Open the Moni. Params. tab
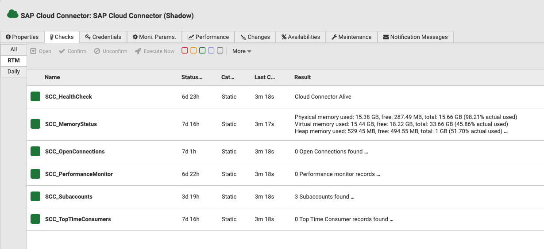 [x=154, y=37]
